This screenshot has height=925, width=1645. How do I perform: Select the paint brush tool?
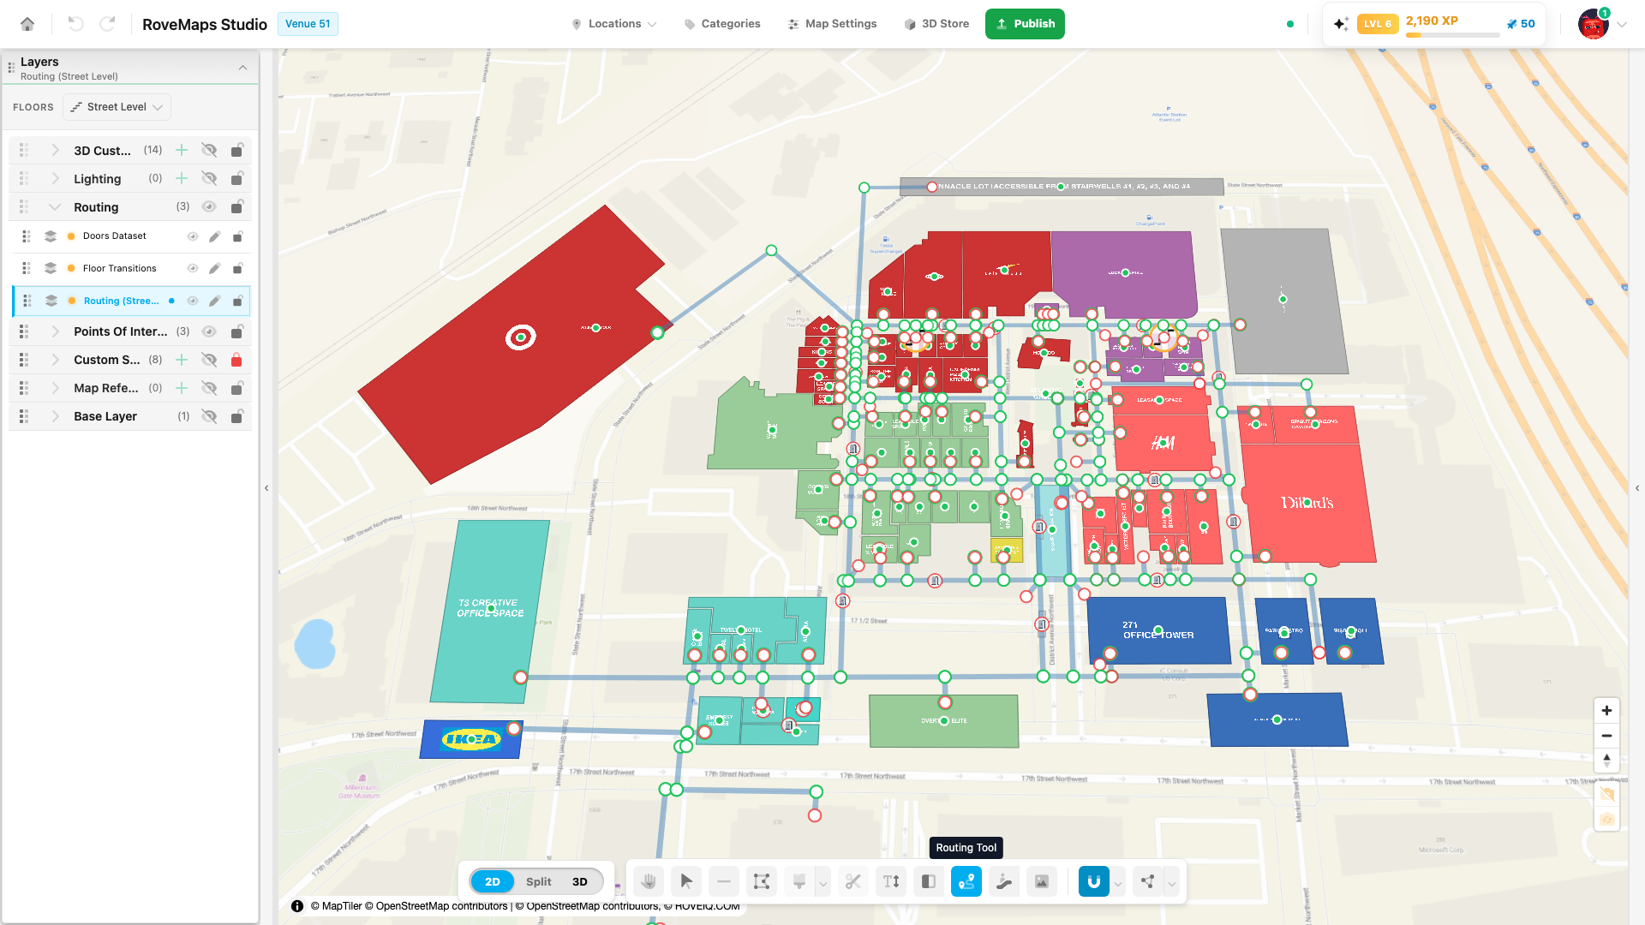(799, 881)
